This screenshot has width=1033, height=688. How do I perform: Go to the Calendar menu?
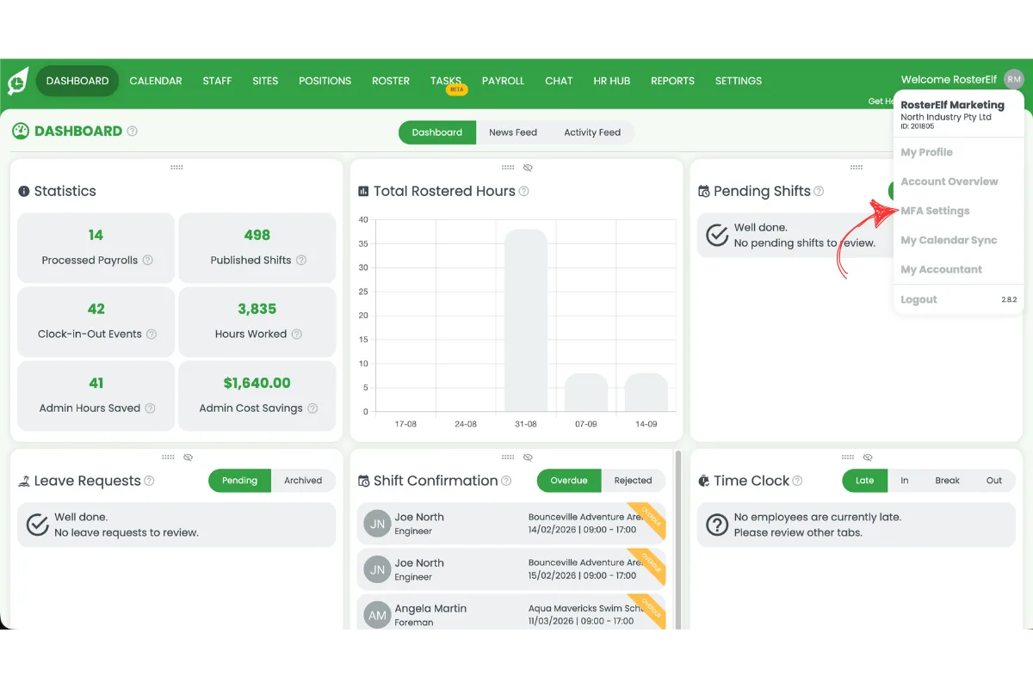tap(156, 81)
